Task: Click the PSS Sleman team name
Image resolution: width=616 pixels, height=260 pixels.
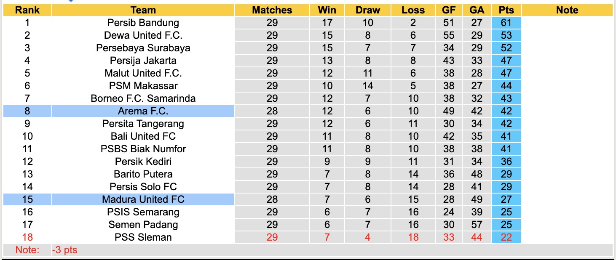Action: [143, 237]
